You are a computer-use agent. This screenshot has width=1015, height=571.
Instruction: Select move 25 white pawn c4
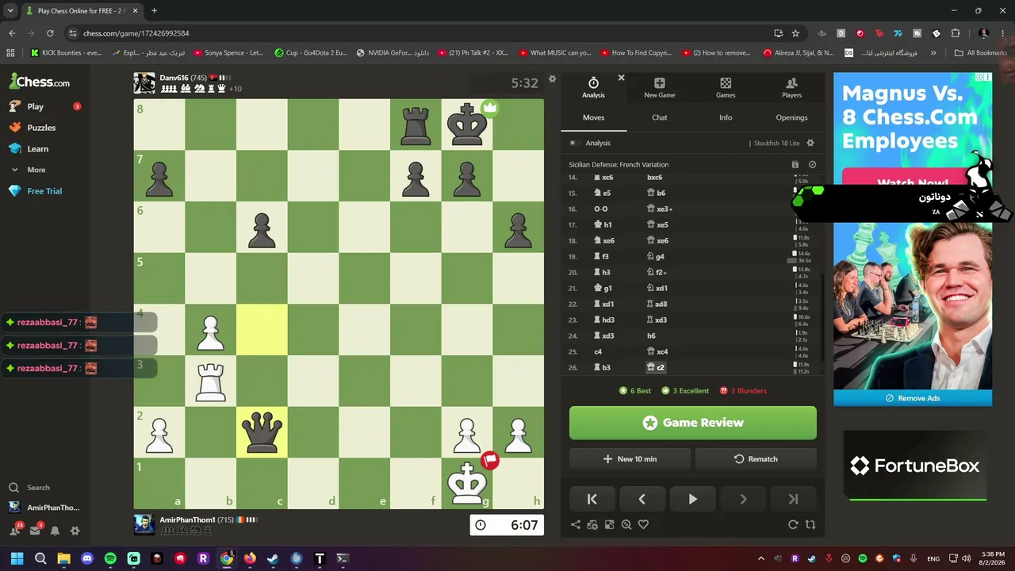pos(598,351)
